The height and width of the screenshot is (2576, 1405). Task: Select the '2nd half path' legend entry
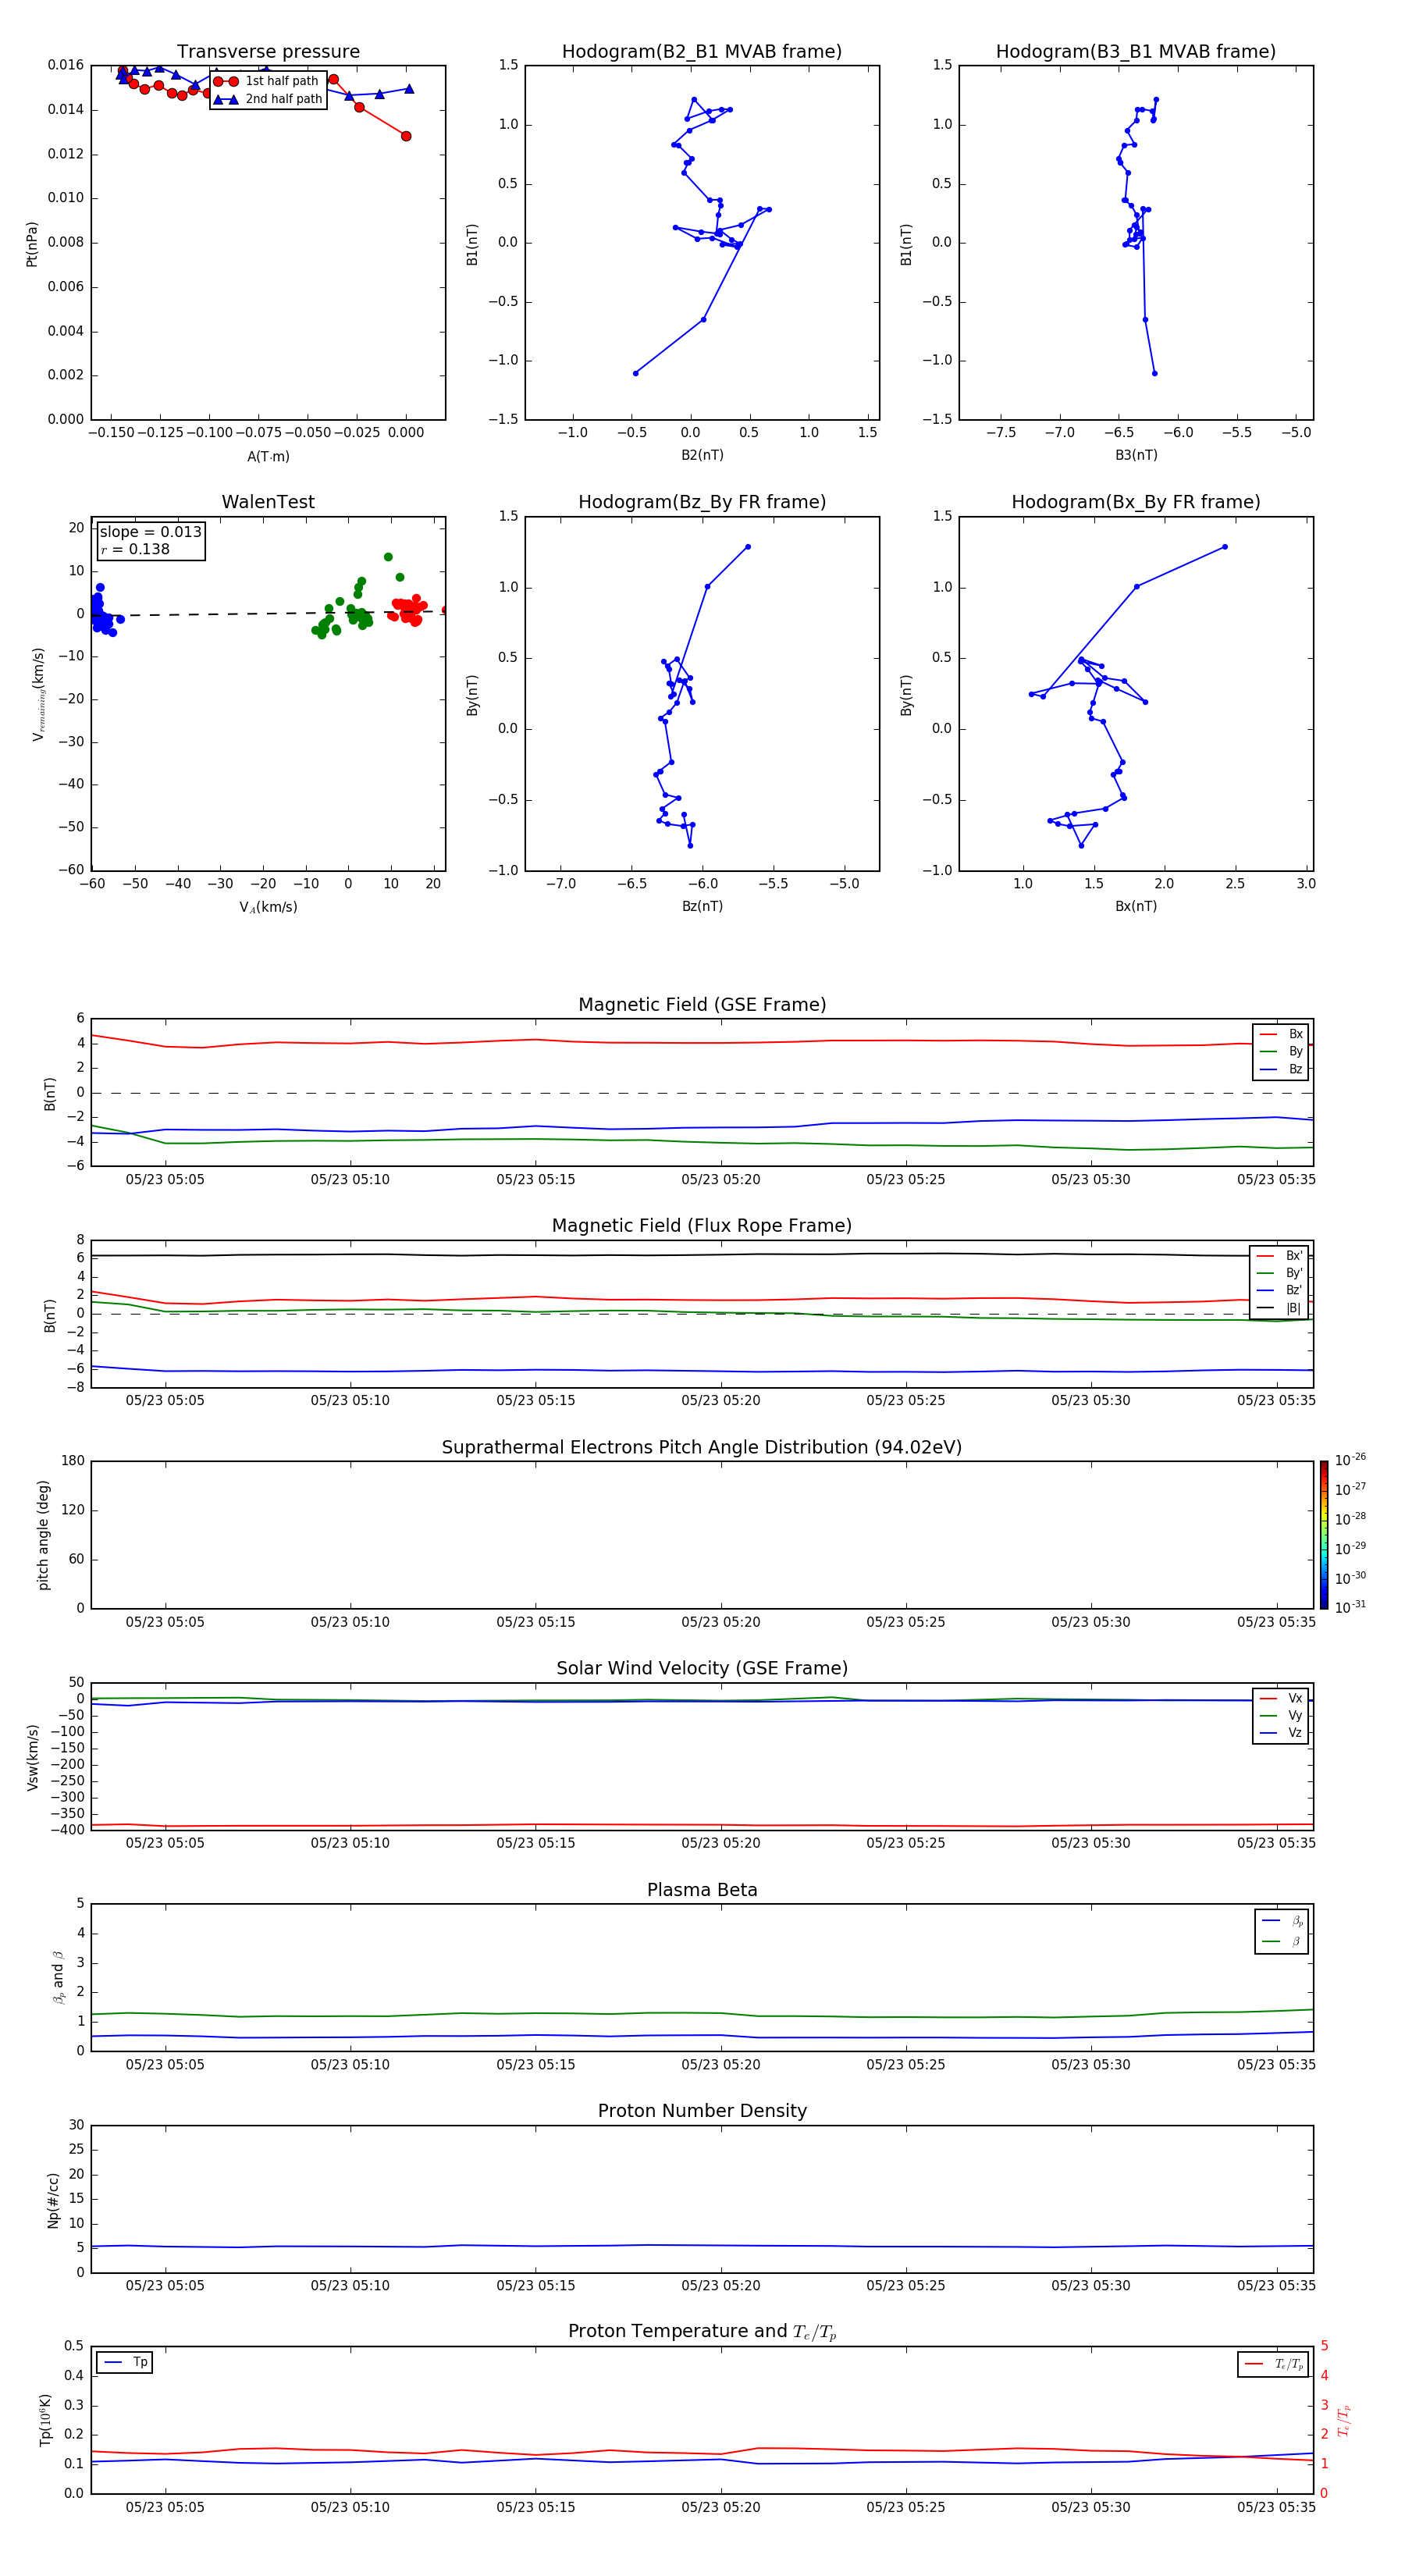click(x=268, y=99)
